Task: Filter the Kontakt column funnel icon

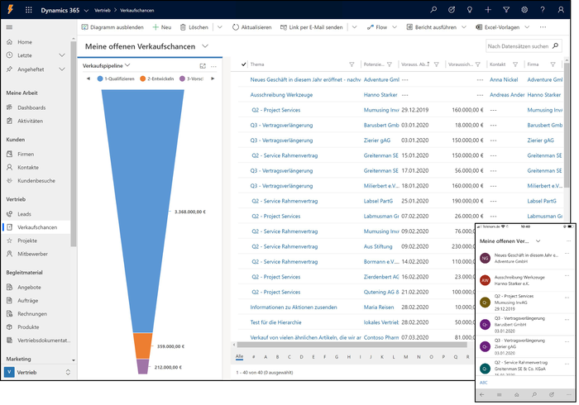Action: (515, 64)
